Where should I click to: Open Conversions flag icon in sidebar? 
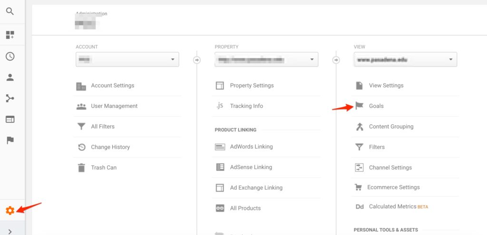10,140
